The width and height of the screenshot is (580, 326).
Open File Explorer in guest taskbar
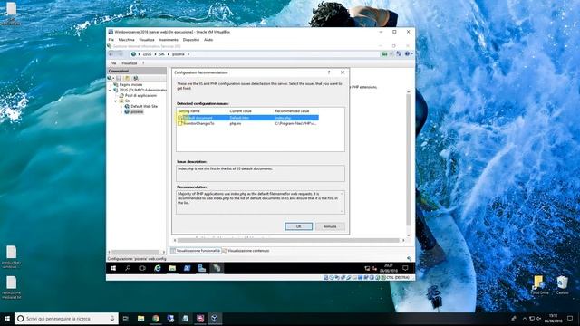coord(172,268)
